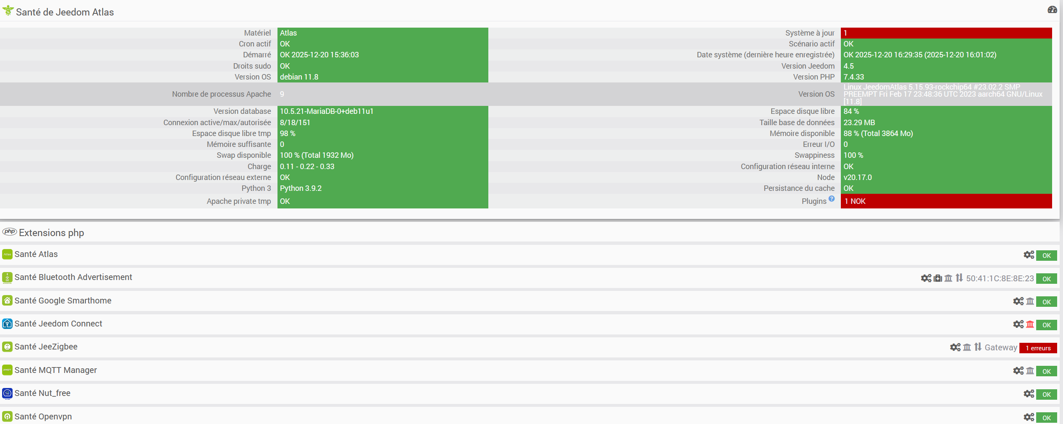Click the gears icon in Santé Openvpn row
Screen dimensions: 1063x424
1029,417
